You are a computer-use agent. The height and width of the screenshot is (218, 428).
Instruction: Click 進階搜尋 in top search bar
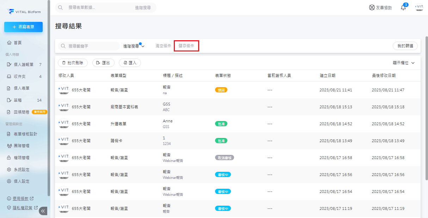(x=143, y=7)
